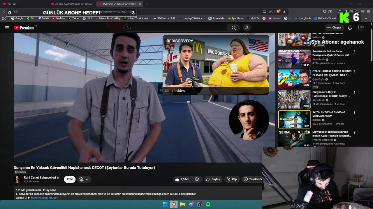
Task: Open the YouTube guide hamburger menu
Action: 7,28
